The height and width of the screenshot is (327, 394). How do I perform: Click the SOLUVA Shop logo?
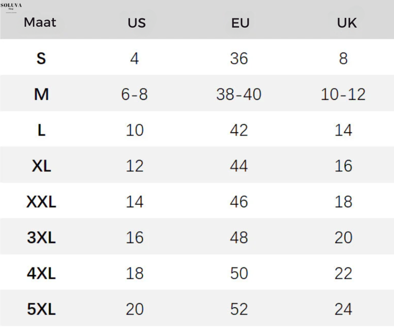pos(11,6)
